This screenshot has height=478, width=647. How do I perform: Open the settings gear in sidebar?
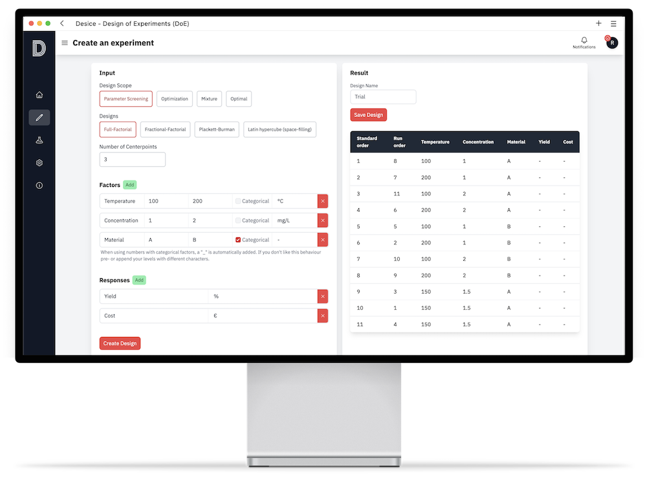tap(39, 163)
